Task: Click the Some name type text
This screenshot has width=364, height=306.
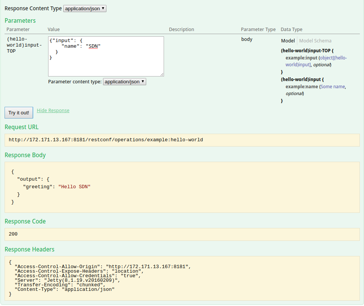Action: point(333,87)
